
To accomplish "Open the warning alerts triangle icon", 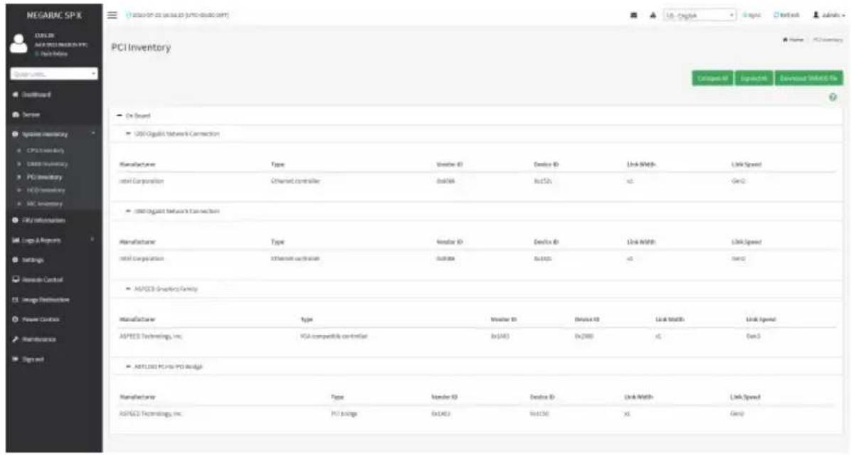I will coord(653,15).
